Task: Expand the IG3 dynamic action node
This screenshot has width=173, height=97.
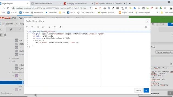Action: click(13, 90)
